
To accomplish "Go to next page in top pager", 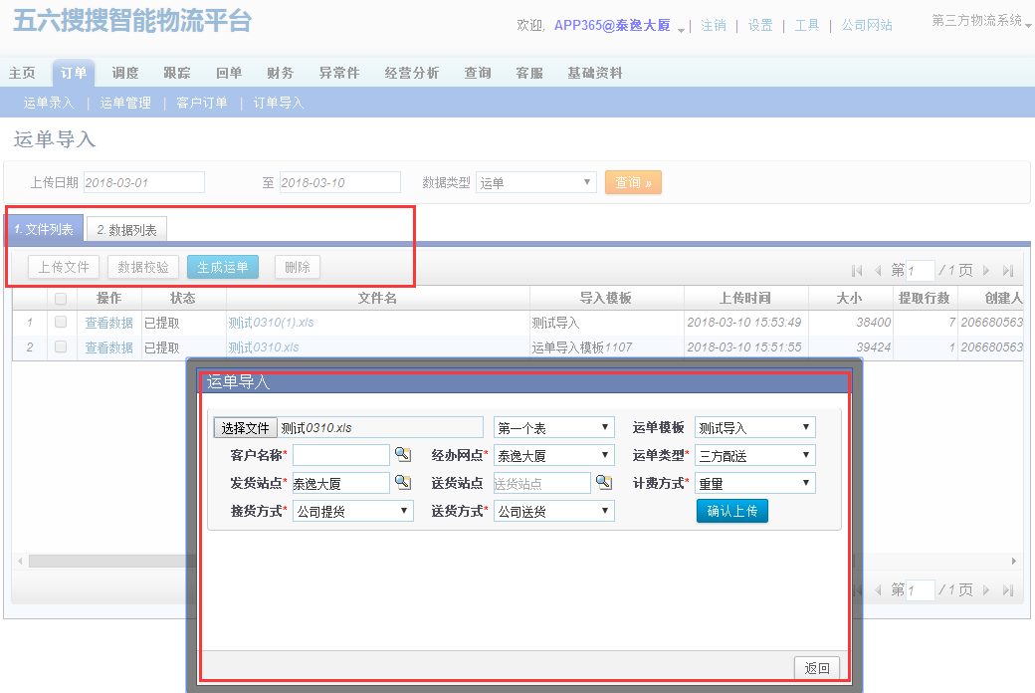I will [986, 271].
